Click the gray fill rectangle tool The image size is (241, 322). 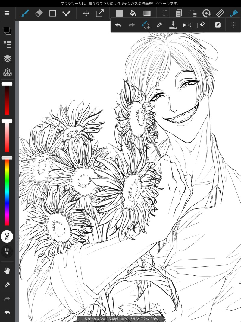[x=119, y=13]
